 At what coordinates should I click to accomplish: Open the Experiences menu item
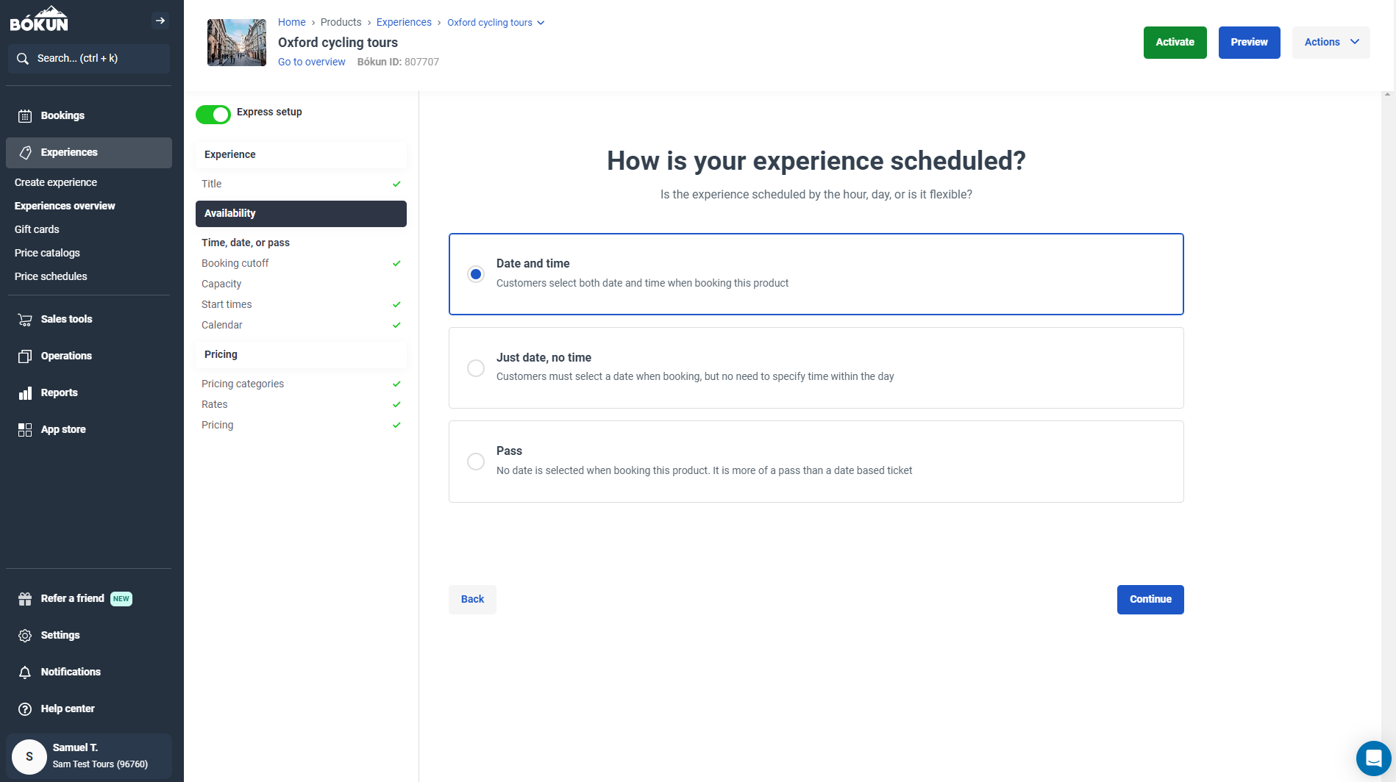coord(89,153)
